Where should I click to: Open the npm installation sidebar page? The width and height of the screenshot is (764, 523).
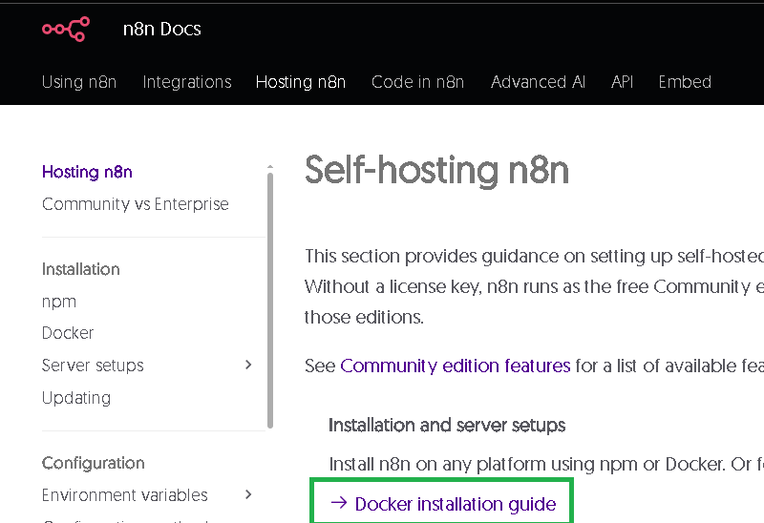coord(59,302)
